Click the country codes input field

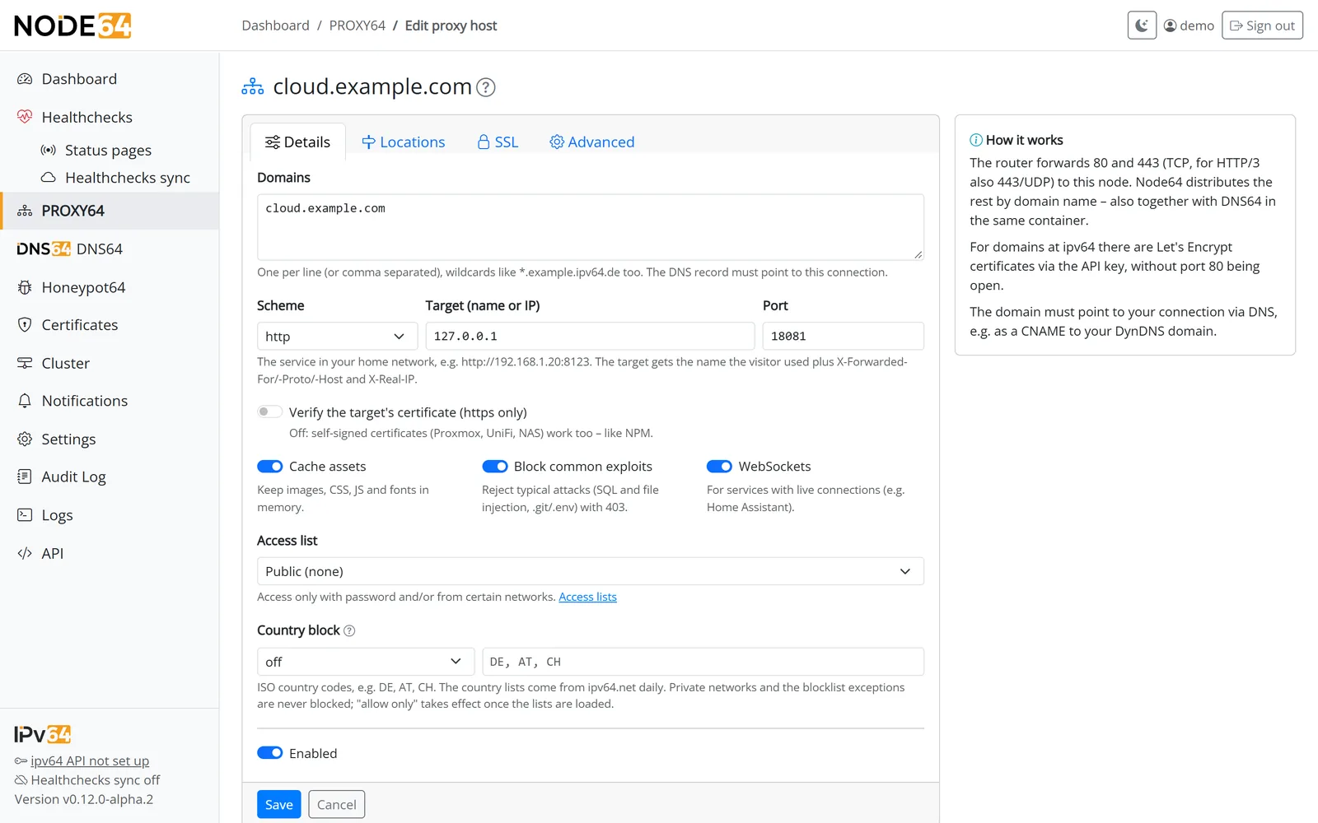point(703,662)
